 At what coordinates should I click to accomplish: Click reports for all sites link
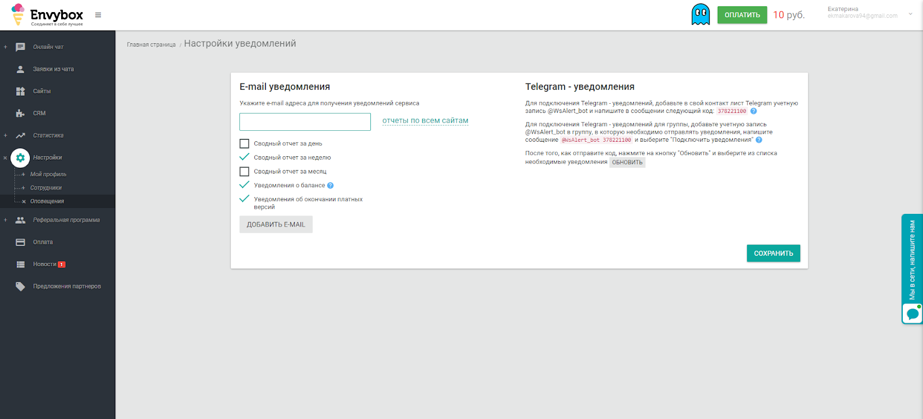coord(425,120)
